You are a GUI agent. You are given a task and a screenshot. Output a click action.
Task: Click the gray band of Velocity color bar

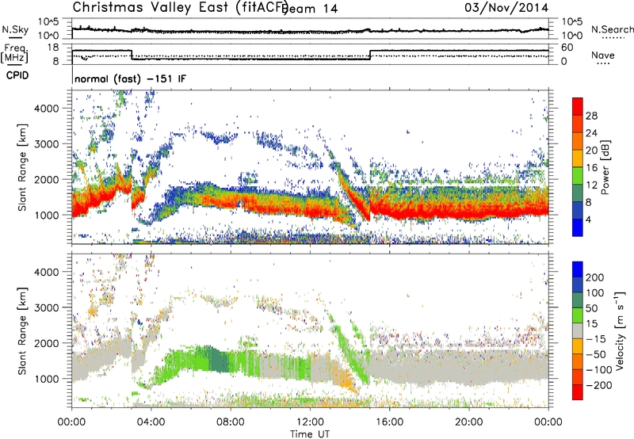coord(578,331)
